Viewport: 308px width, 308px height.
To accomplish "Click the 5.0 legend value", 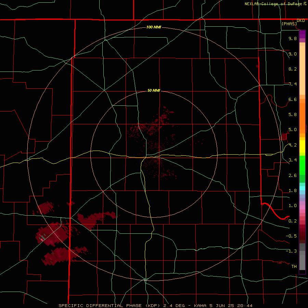I will 293,130.
